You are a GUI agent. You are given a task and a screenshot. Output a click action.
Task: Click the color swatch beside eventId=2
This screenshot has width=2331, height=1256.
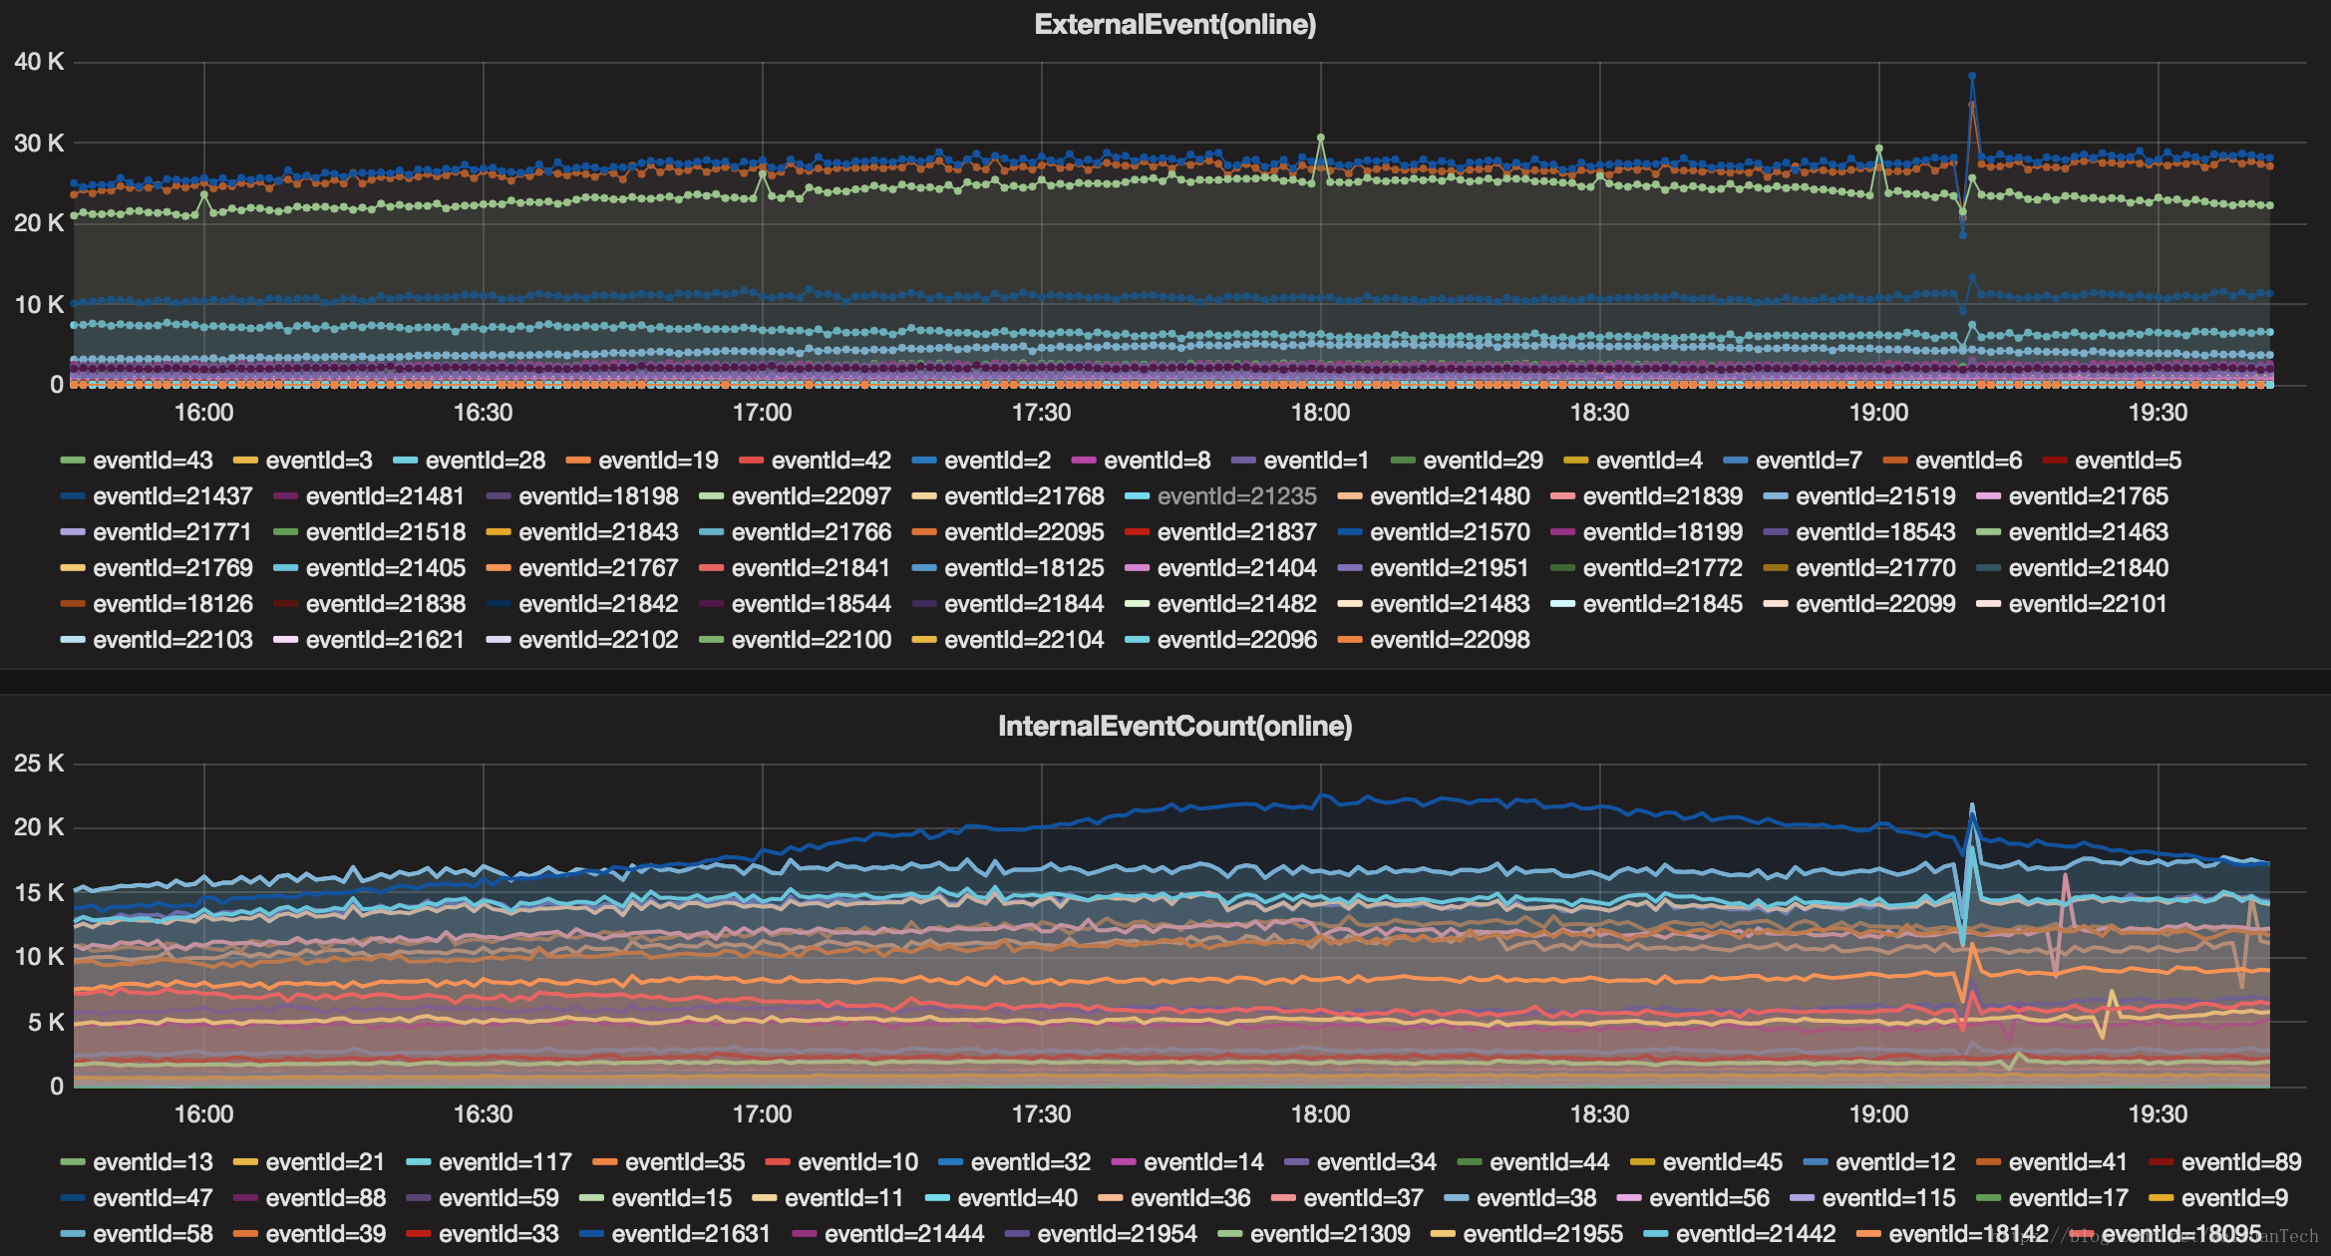coord(924,461)
